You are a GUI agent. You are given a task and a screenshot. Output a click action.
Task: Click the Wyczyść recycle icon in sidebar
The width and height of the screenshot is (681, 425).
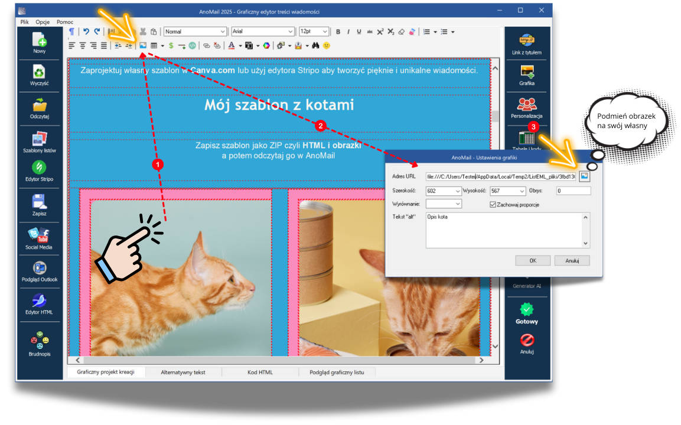point(39,71)
